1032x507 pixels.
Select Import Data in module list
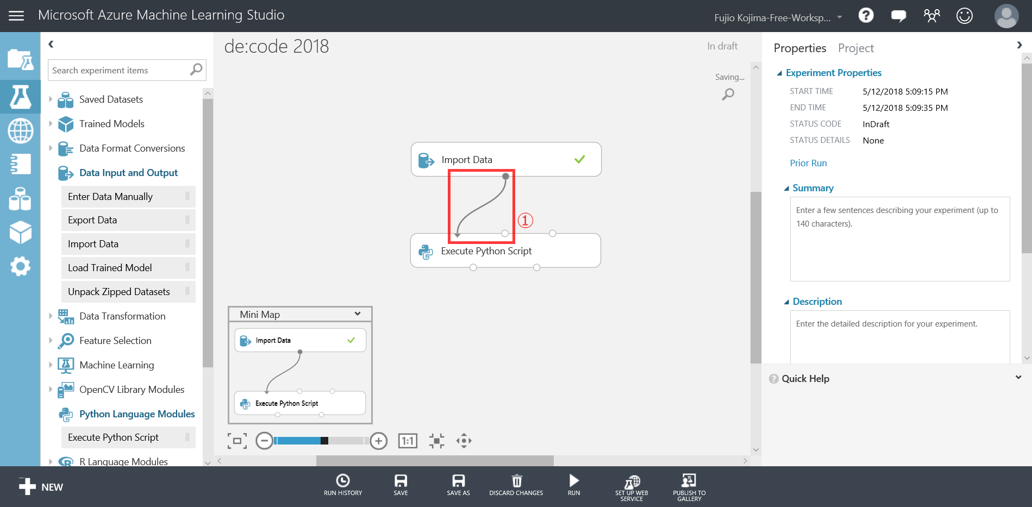point(128,243)
